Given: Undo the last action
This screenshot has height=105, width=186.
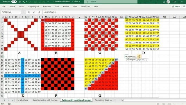Looking at the screenshot, I should 24,2.
